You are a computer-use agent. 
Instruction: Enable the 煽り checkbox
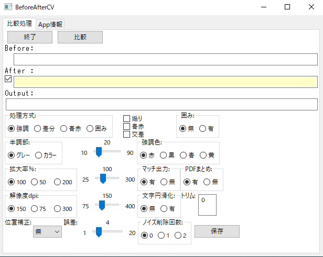pos(126,119)
